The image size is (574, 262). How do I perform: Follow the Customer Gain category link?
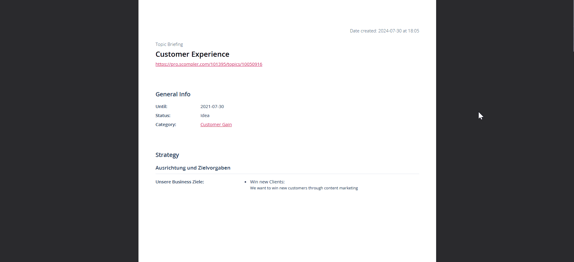(216, 125)
